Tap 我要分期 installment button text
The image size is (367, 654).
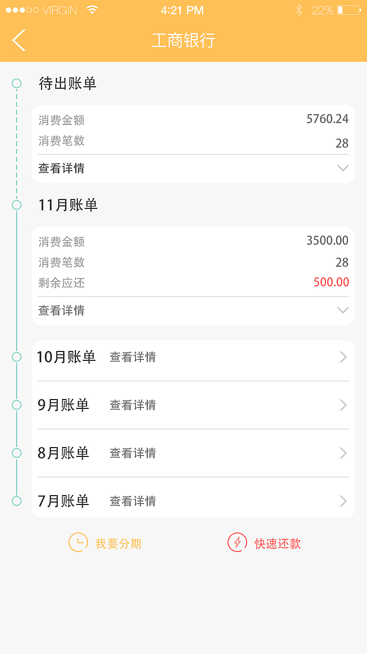[x=118, y=544]
